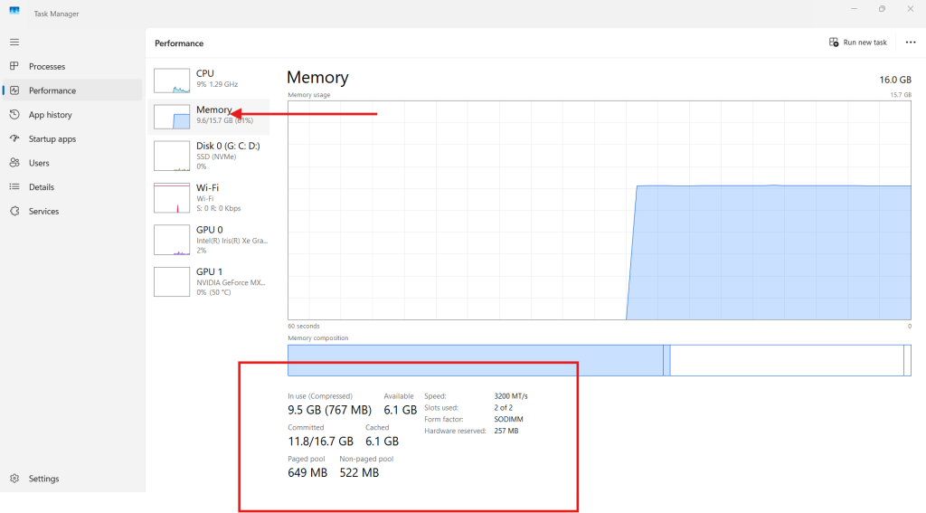This screenshot has width=926, height=513.
Task: Minimize the Task Manager window
Action: pyautogui.click(x=854, y=9)
